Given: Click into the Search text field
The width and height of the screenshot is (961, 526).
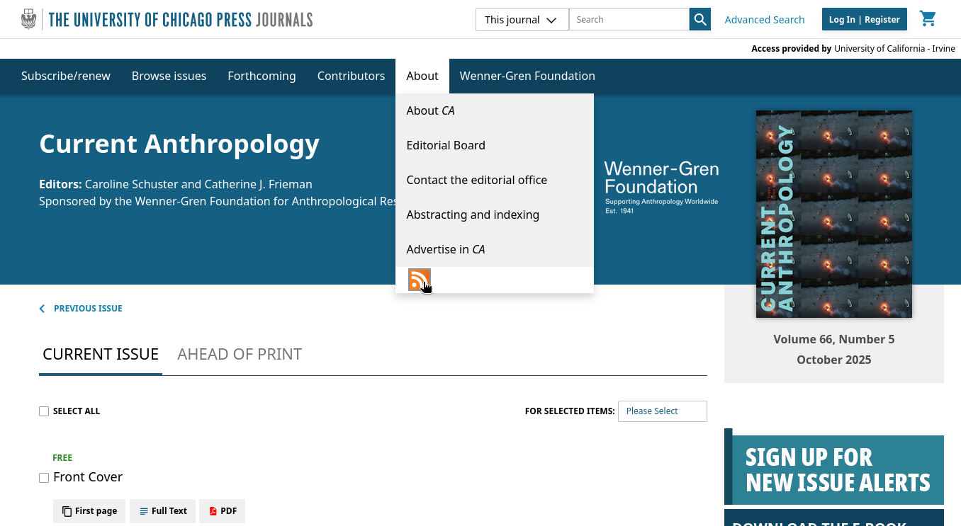Looking at the screenshot, I should tap(629, 20).
